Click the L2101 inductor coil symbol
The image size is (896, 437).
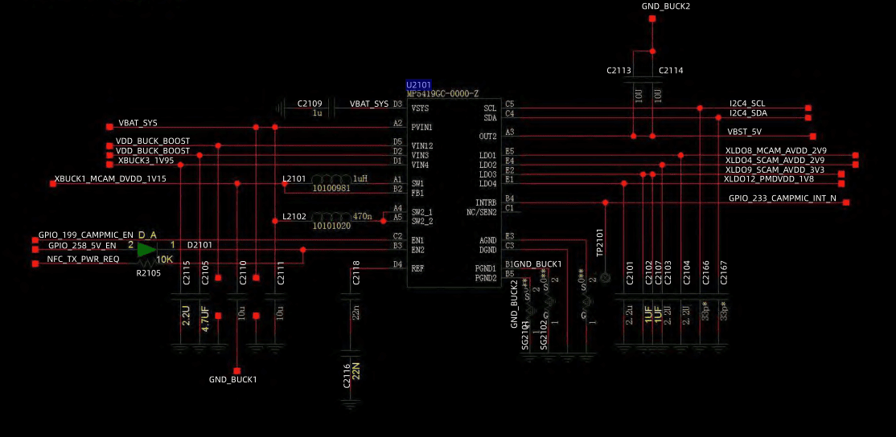click(331, 180)
